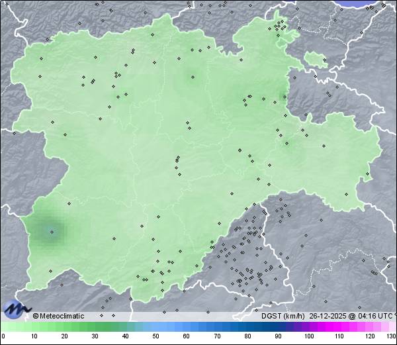Screen dimensions: 397x345
Task: Click the blue swatch above 60
Action: pos(186,326)
